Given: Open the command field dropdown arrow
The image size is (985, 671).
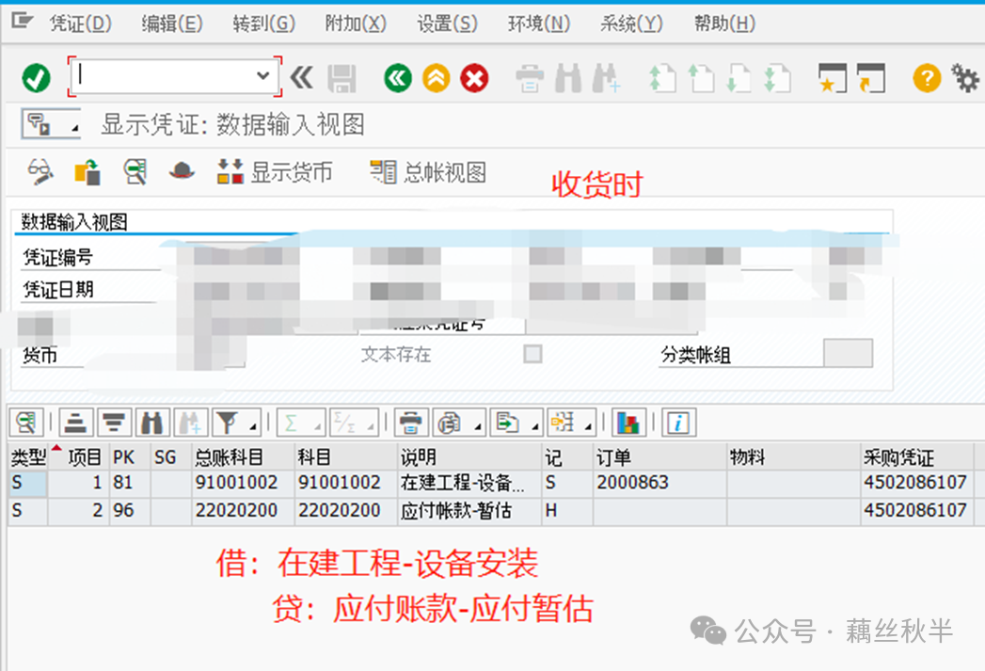Looking at the screenshot, I should tap(262, 76).
